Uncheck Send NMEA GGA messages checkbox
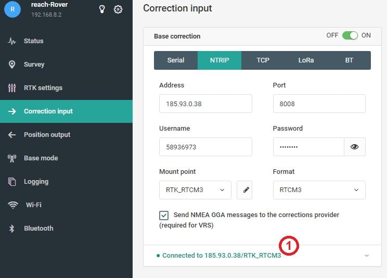 [164, 215]
